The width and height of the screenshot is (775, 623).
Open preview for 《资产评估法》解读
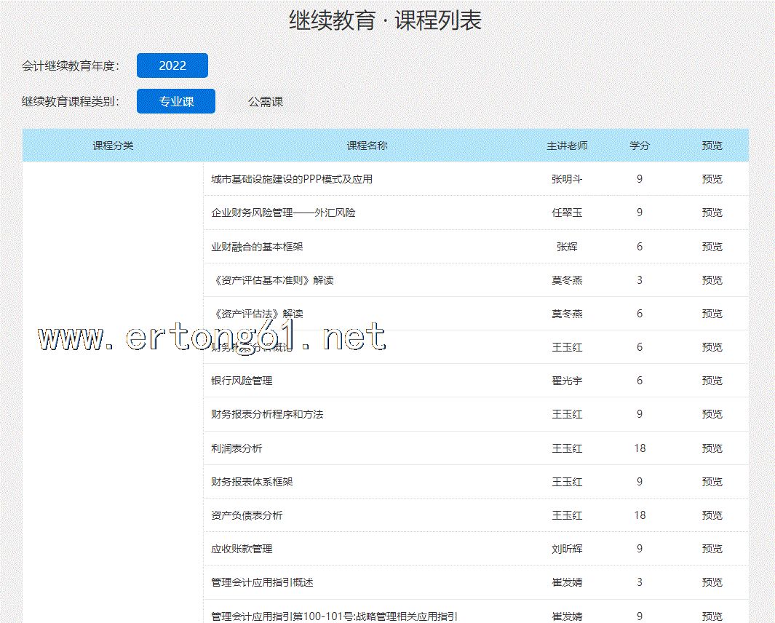(x=712, y=314)
